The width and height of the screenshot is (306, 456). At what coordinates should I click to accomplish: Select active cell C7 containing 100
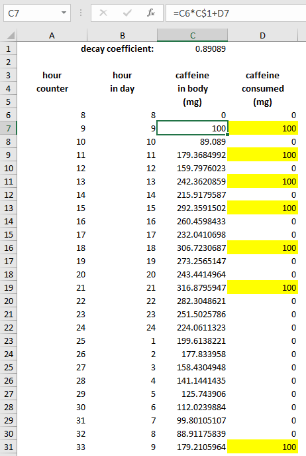(x=193, y=128)
